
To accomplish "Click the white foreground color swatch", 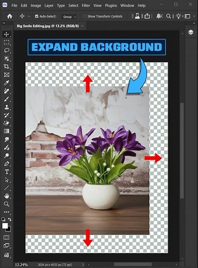I will tap(5, 226).
